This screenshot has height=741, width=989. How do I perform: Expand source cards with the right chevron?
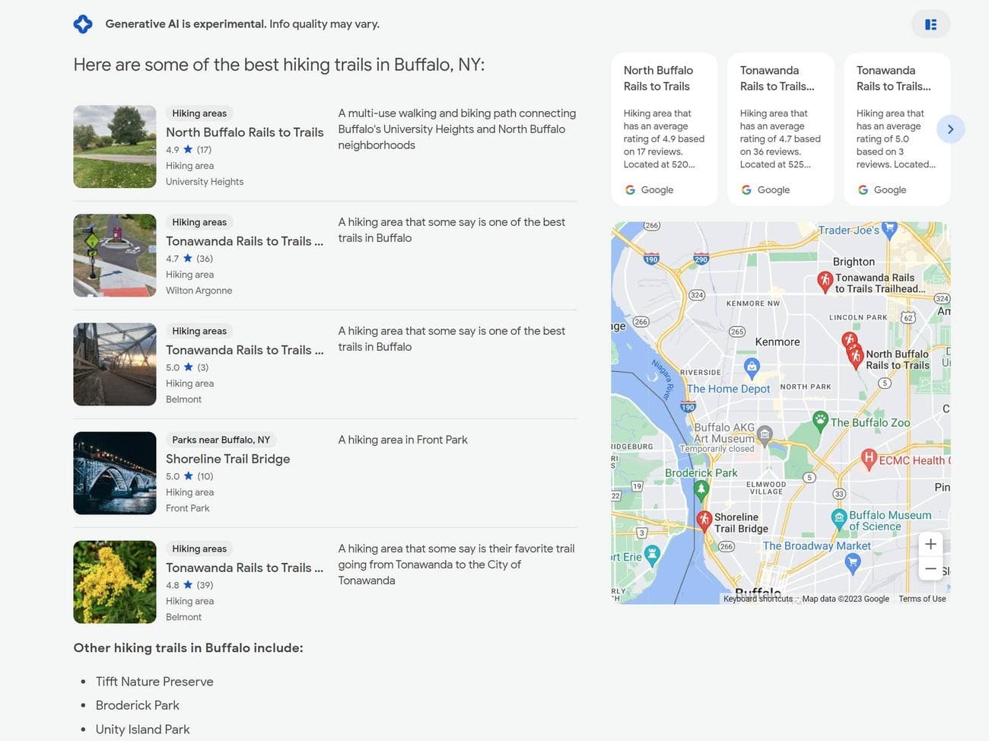pos(950,129)
